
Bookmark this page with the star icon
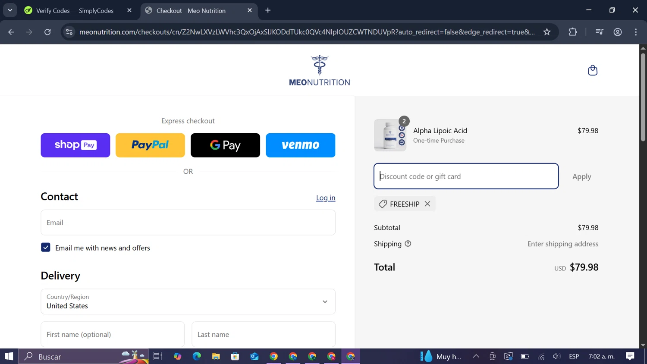click(547, 32)
